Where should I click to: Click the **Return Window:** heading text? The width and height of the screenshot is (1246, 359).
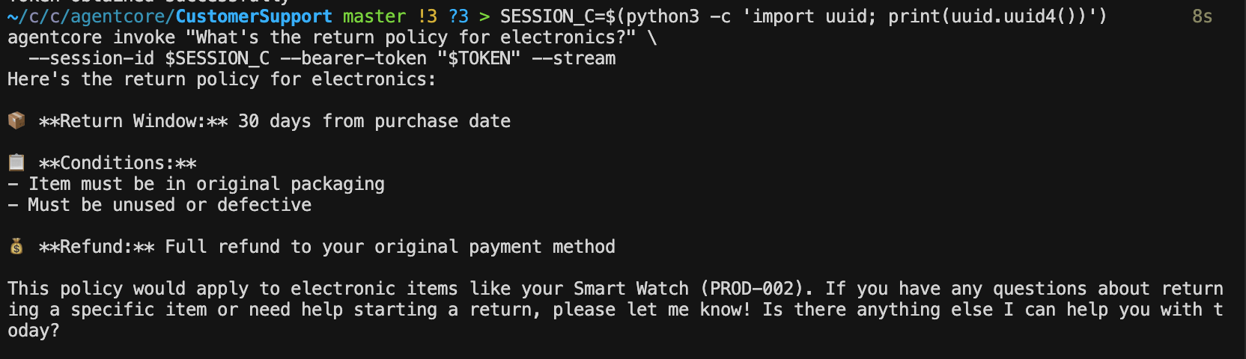tap(133, 121)
